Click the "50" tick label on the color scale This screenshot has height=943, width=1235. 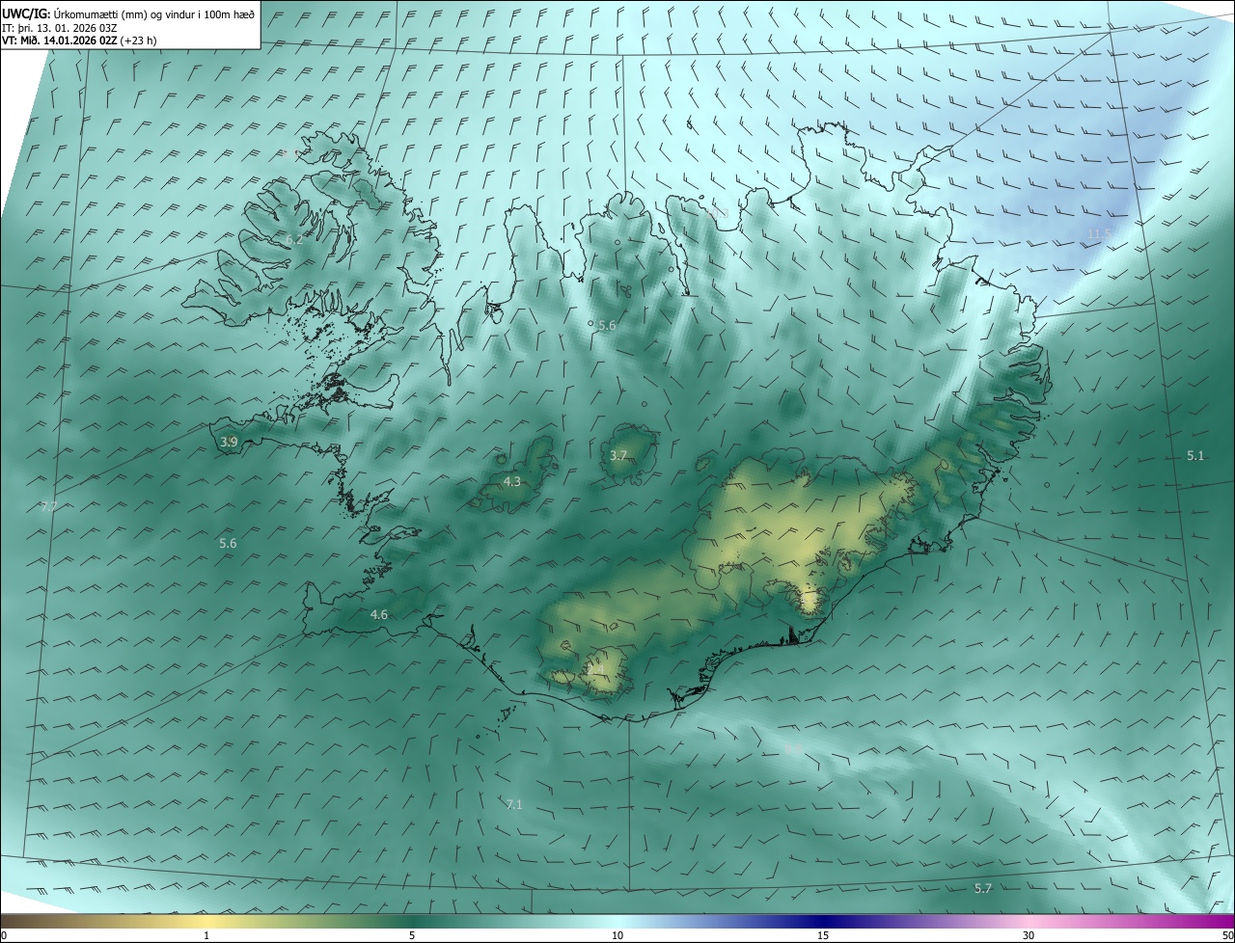click(x=1228, y=935)
